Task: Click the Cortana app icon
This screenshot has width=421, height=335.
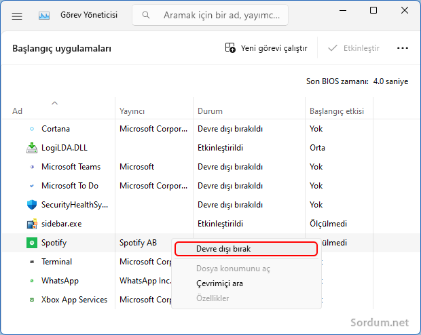Action: pyautogui.click(x=32, y=129)
